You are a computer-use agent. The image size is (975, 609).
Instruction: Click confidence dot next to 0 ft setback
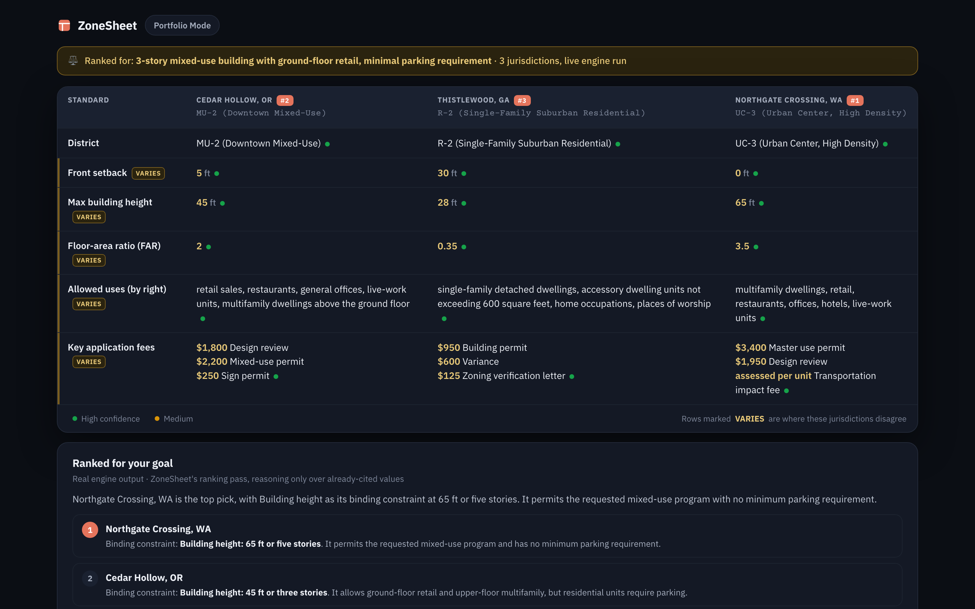pyautogui.click(x=756, y=174)
